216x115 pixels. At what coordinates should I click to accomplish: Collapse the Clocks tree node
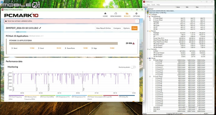click(x=148, y=58)
